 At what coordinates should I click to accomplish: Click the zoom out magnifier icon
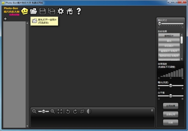pos(34,111)
